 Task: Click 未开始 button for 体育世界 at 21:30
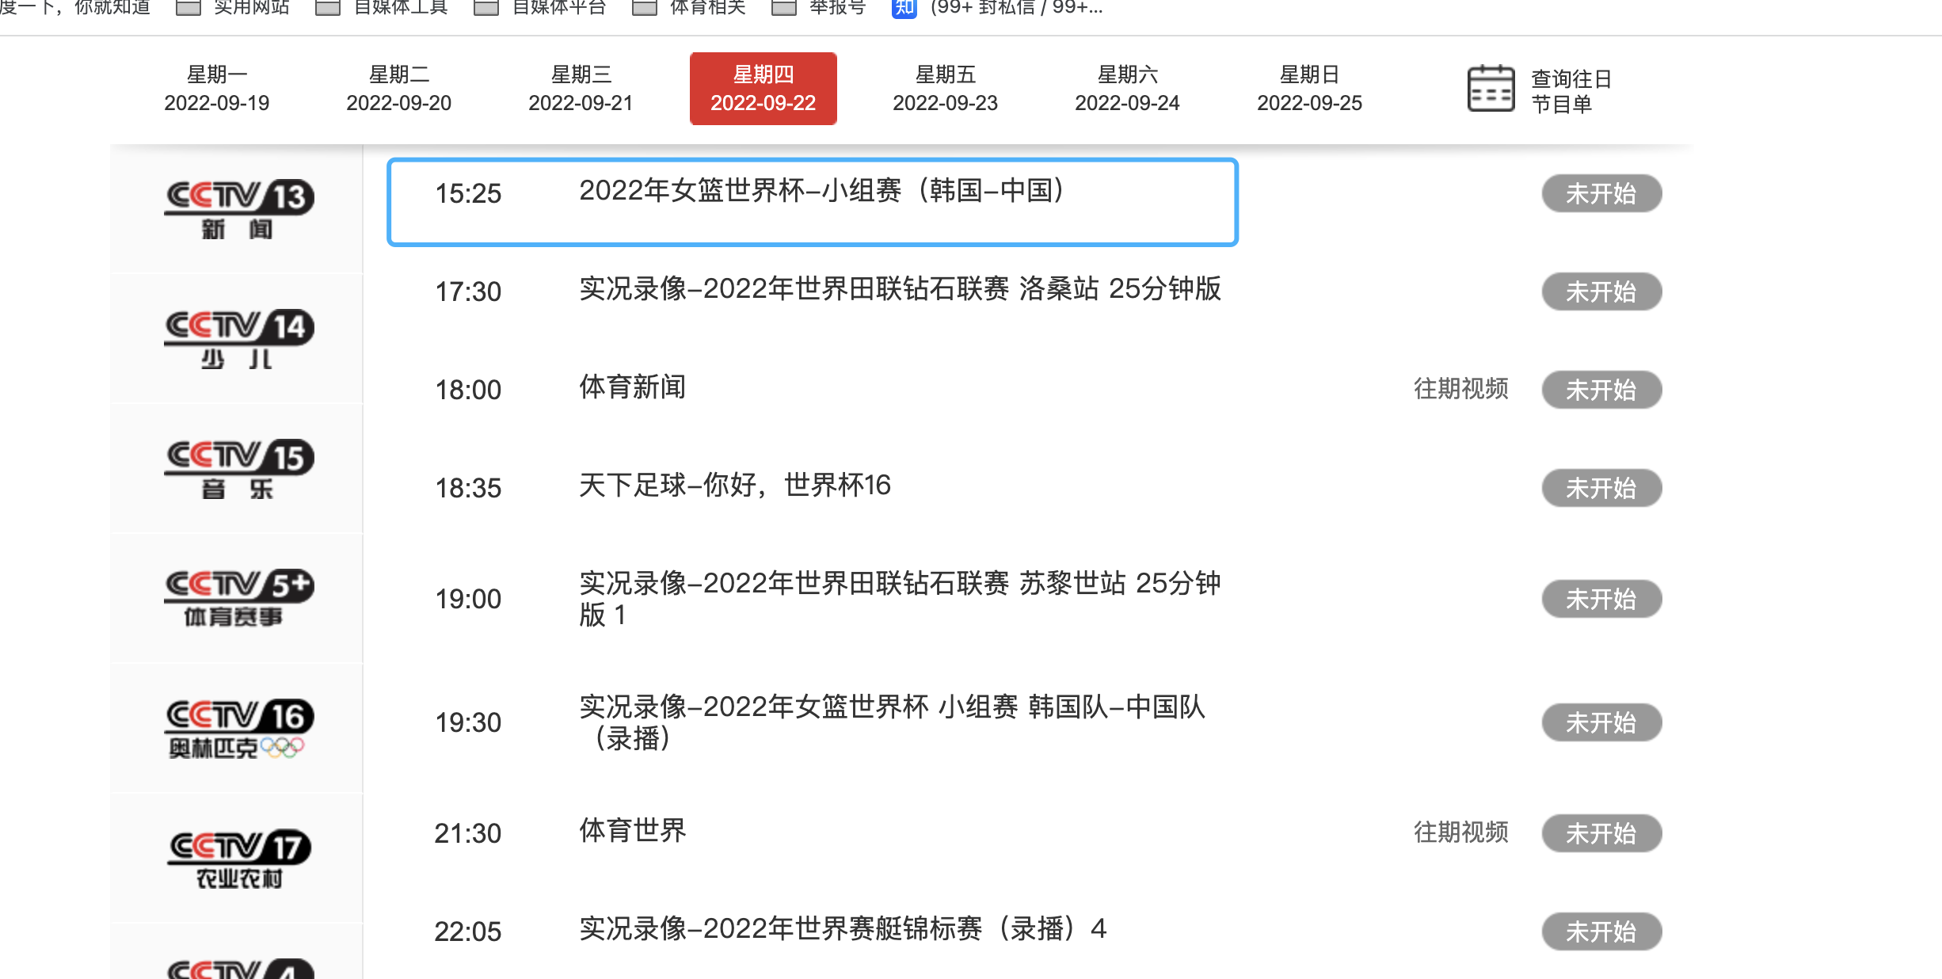[1601, 833]
